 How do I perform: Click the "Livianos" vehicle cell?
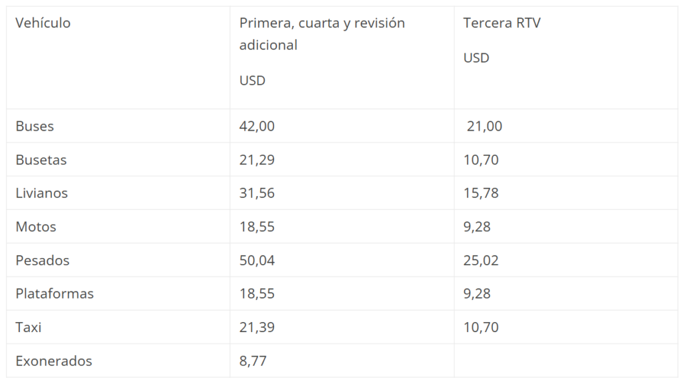coord(42,193)
